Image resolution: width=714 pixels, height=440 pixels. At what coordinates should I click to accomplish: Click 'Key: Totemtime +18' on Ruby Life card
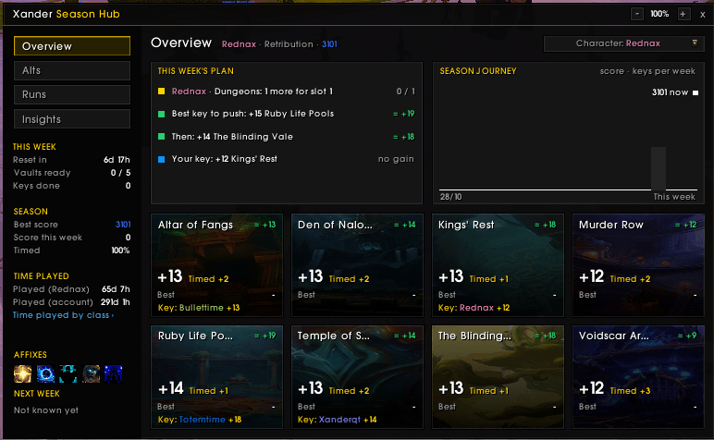coord(200,420)
